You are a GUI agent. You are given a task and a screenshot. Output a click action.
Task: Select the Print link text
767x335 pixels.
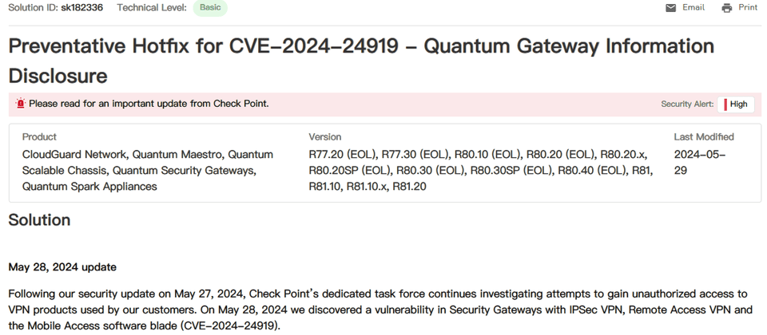(748, 7)
